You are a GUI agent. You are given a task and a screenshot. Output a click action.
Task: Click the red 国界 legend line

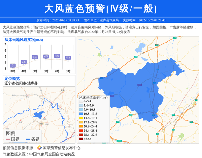click(x=8, y=139)
